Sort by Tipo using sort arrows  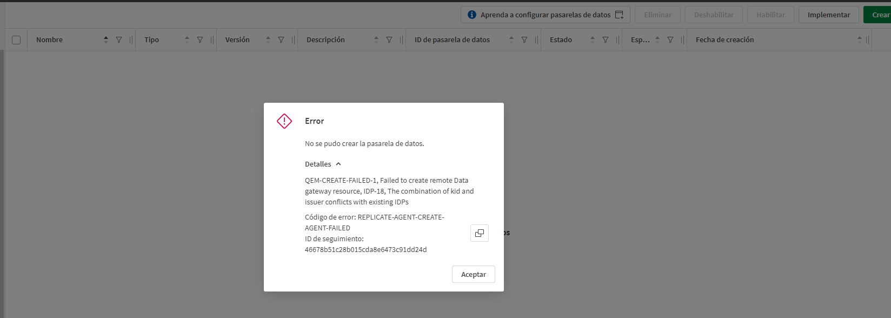coord(187,40)
